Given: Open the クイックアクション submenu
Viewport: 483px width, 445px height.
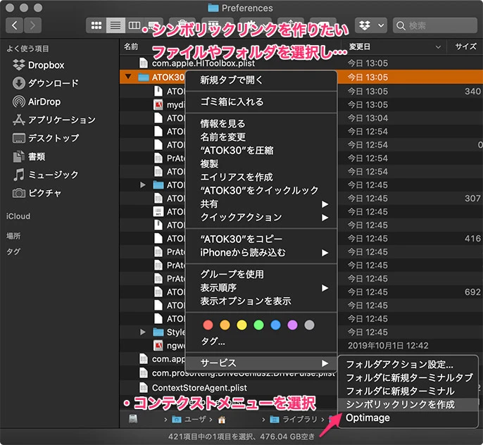Looking at the screenshot, I should click(261, 218).
